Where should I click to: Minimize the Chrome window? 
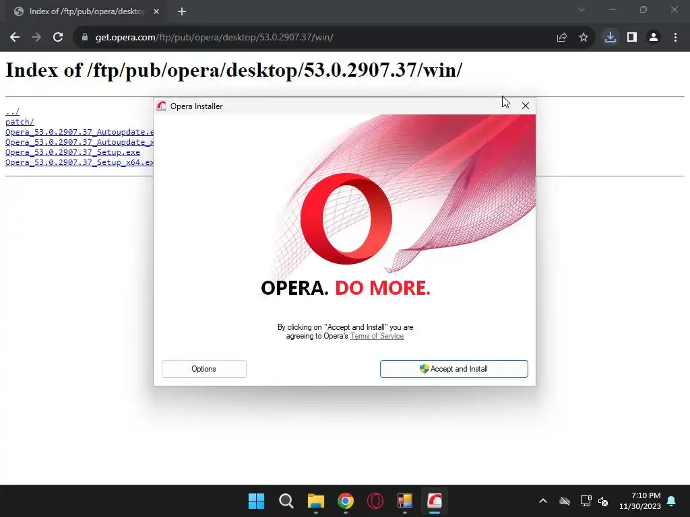click(x=612, y=9)
